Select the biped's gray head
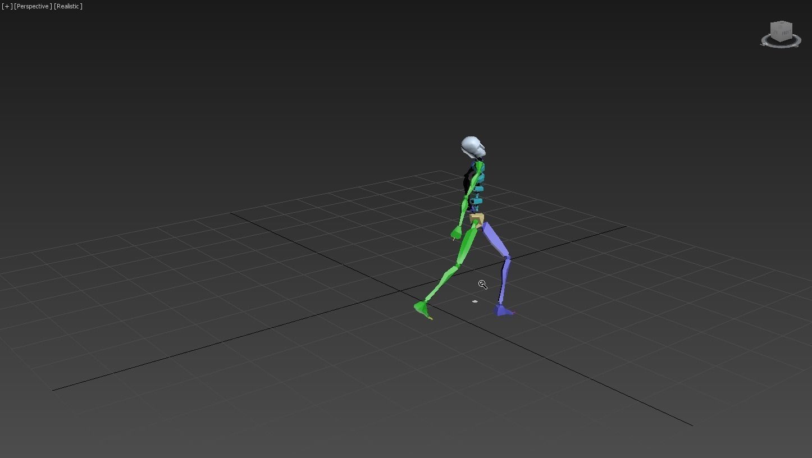 473,147
